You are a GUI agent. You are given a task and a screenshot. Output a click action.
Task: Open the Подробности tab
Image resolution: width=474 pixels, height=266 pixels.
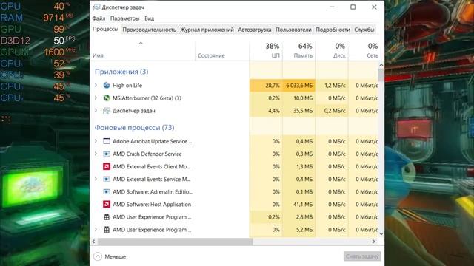coord(333,30)
